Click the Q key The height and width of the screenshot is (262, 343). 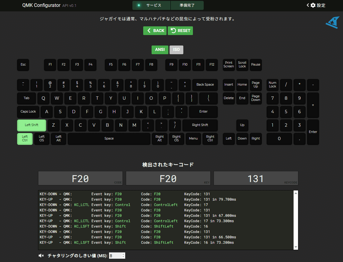(43, 98)
